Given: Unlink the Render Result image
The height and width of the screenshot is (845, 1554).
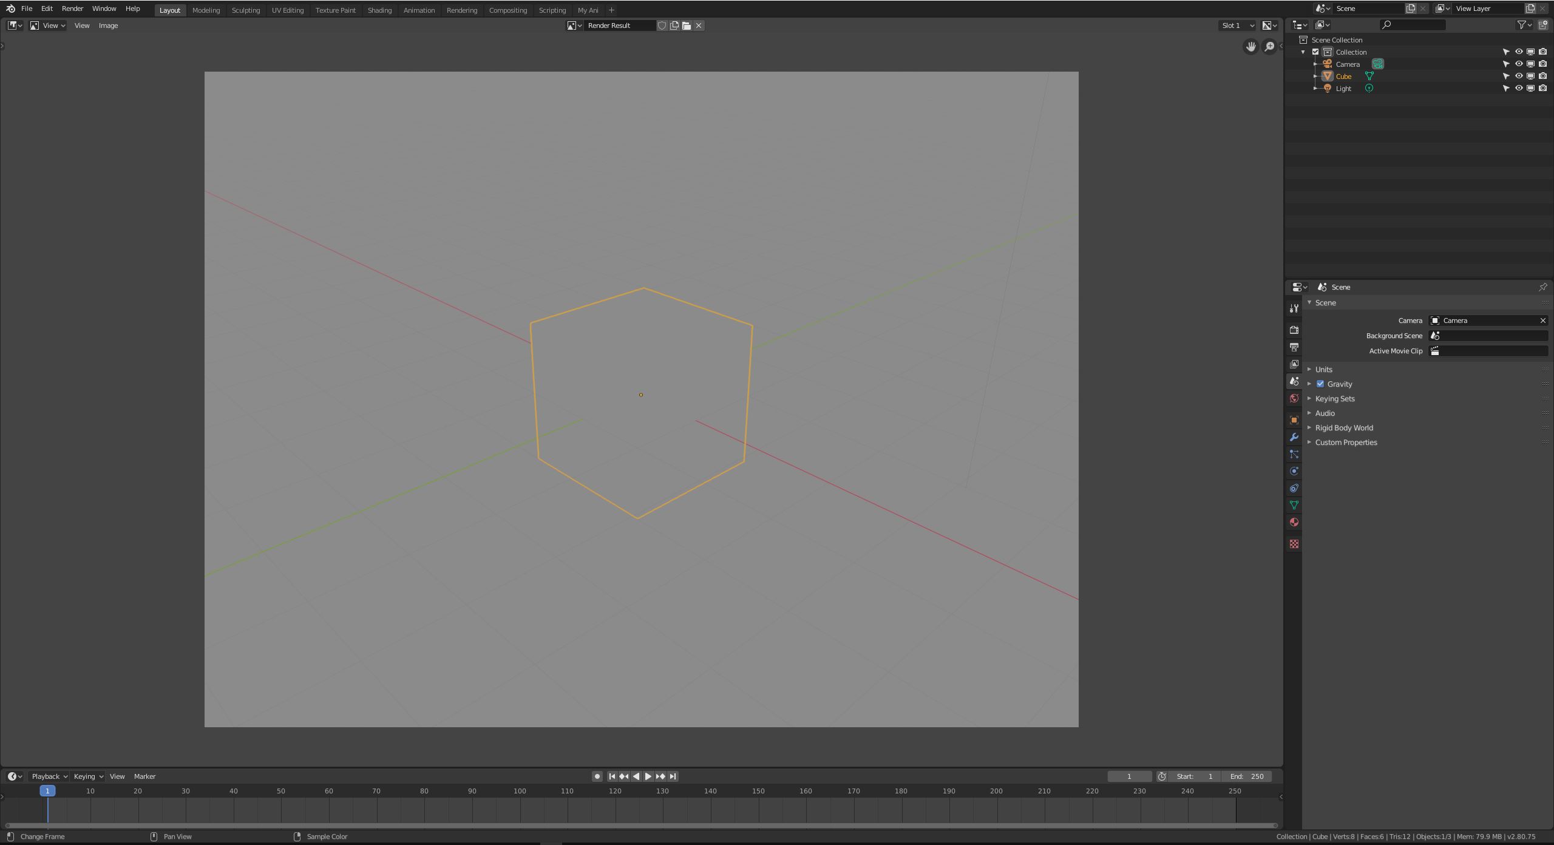Looking at the screenshot, I should click(699, 25).
